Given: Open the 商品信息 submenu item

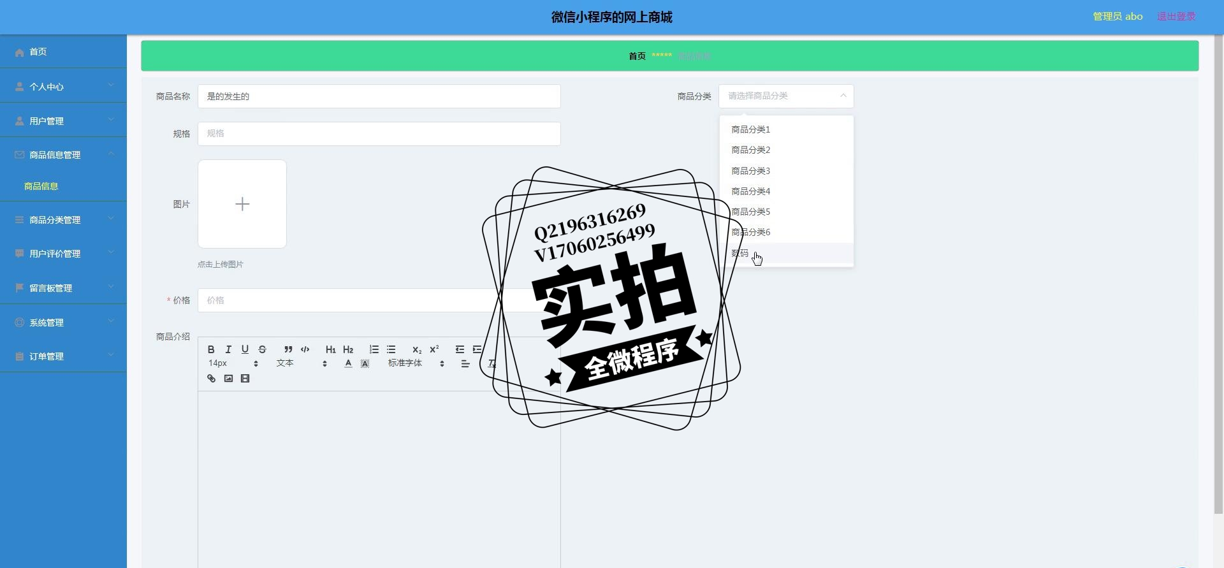Looking at the screenshot, I should click(63, 186).
